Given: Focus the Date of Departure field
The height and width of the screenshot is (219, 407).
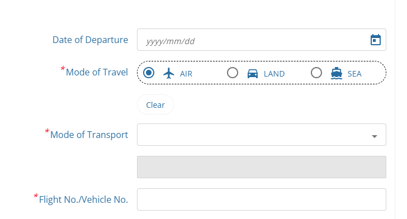Looking at the screenshot, I should (x=262, y=40).
